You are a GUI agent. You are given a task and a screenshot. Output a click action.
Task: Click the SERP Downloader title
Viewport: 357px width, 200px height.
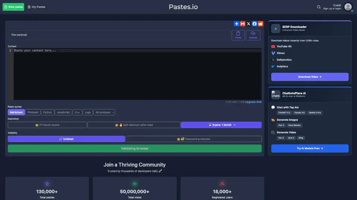295,27
